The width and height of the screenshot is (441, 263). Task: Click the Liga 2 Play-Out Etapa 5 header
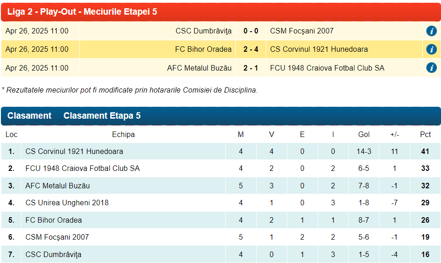[83, 11]
